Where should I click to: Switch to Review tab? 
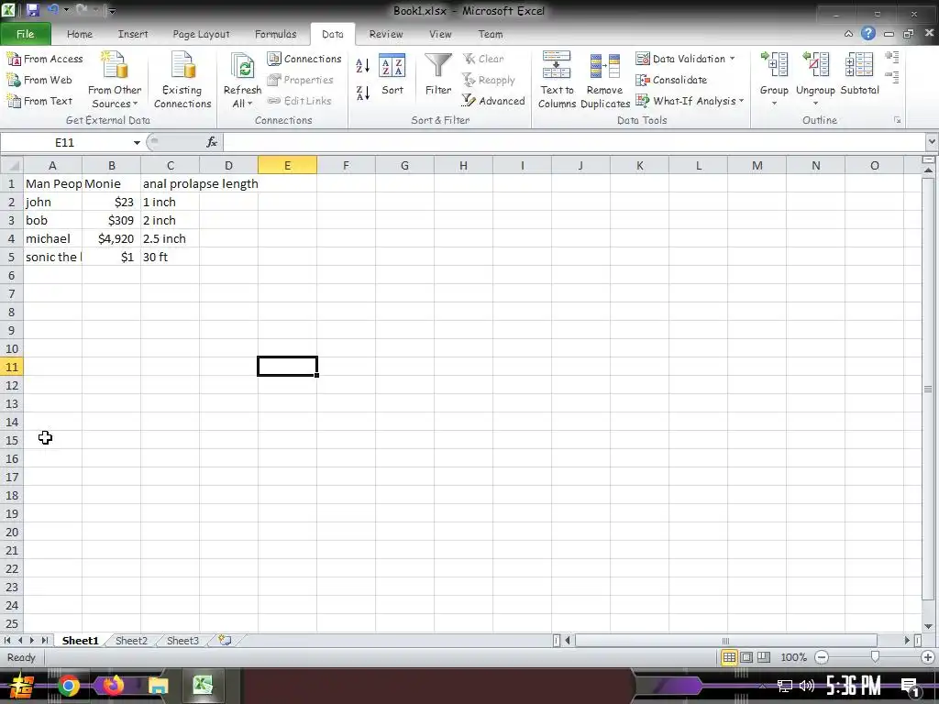[386, 34]
